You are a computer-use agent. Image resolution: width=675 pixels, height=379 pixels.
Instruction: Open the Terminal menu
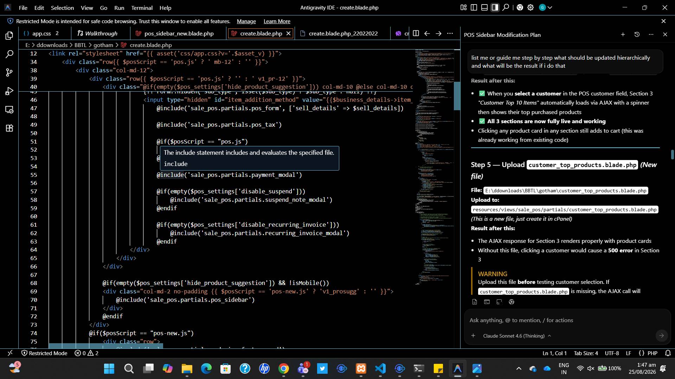coord(142,8)
